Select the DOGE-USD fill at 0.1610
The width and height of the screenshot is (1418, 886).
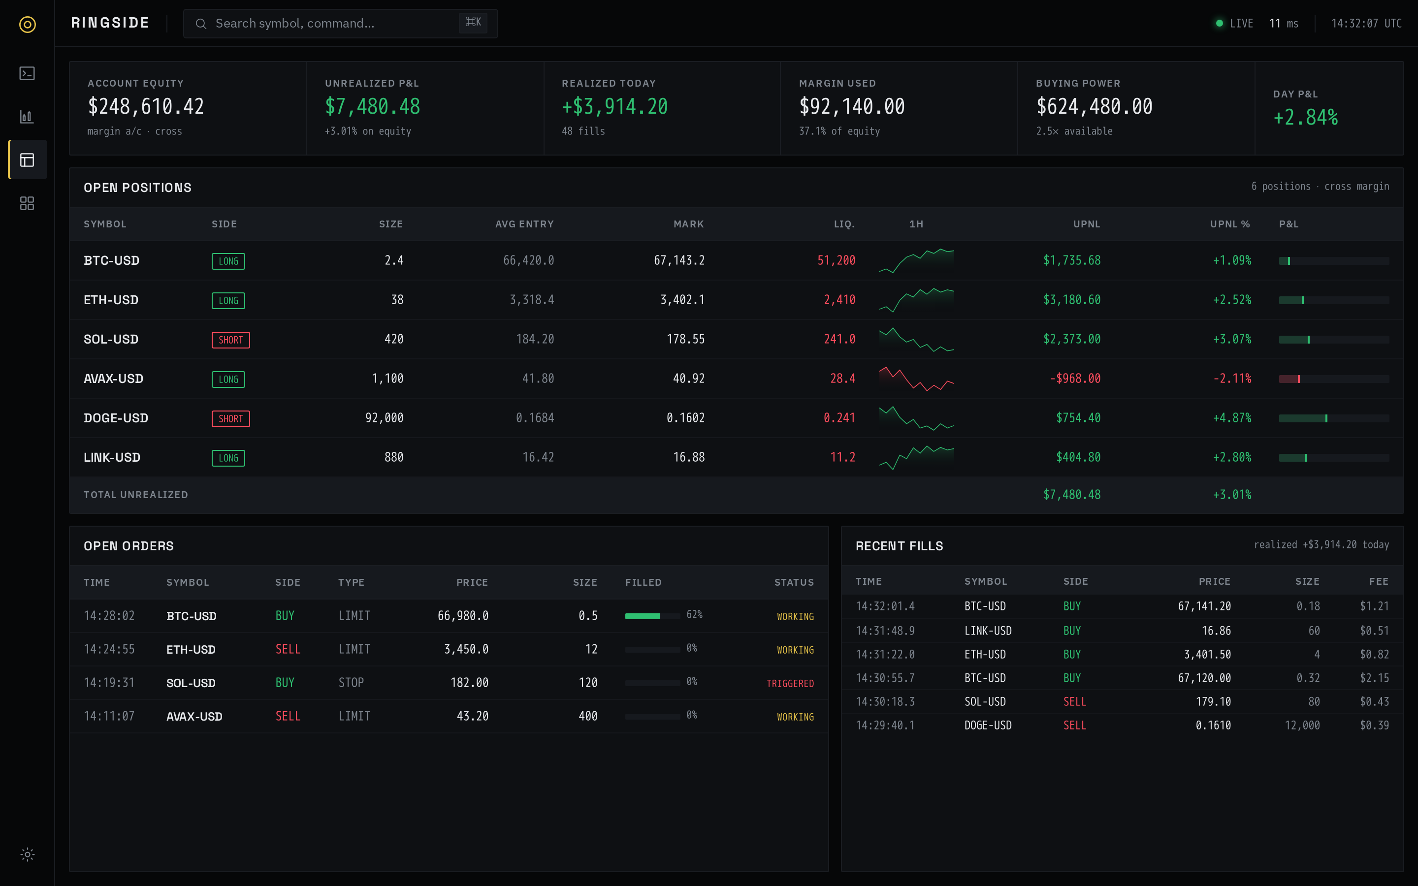click(x=1122, y=726)
